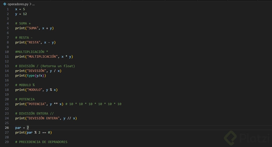The width and height of the screenshot is (272, 147).
Task: Click the comment with 10 * 10 multiplications
Action: coord(93,104)
